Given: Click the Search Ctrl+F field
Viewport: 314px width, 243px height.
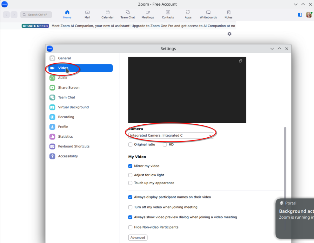Looking at the screenshot, I should [x=36, y=15].
